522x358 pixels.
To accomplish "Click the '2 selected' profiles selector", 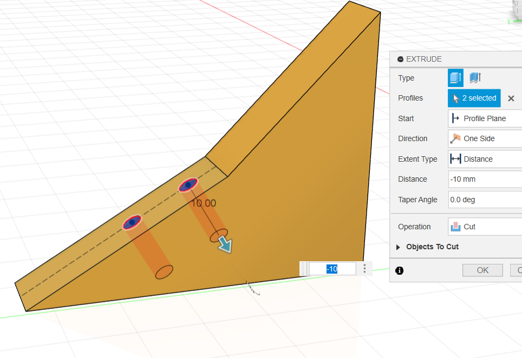I will pyautogui.click(x=474, y=98).
